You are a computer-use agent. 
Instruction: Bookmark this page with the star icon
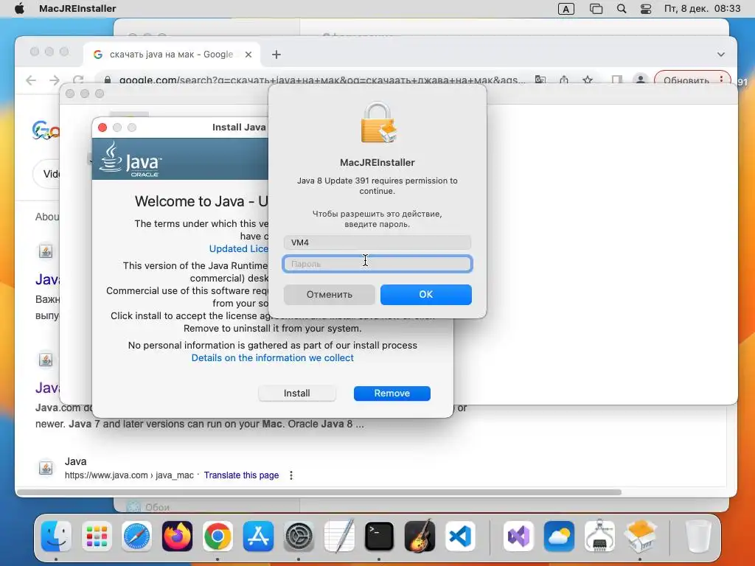[x=588, y=80]
